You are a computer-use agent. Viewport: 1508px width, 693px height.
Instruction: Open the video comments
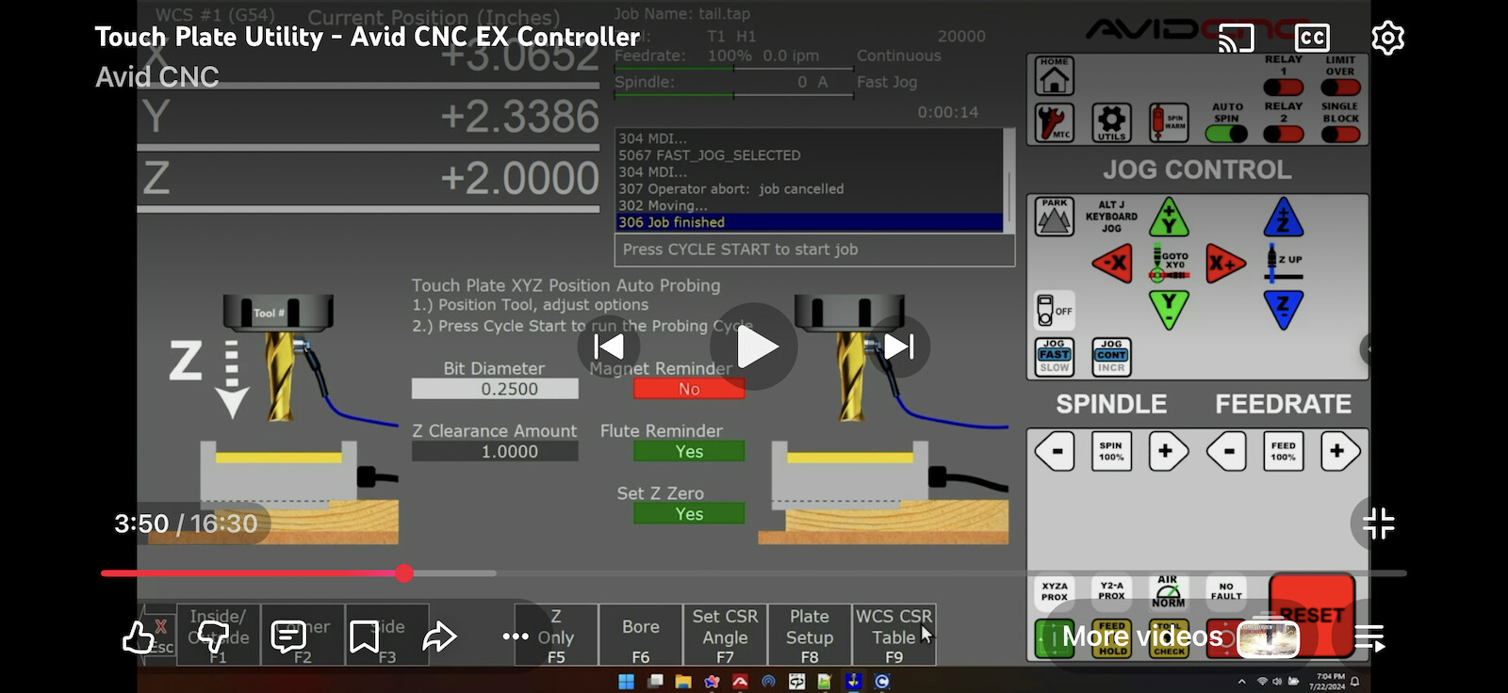click(288, 637)
